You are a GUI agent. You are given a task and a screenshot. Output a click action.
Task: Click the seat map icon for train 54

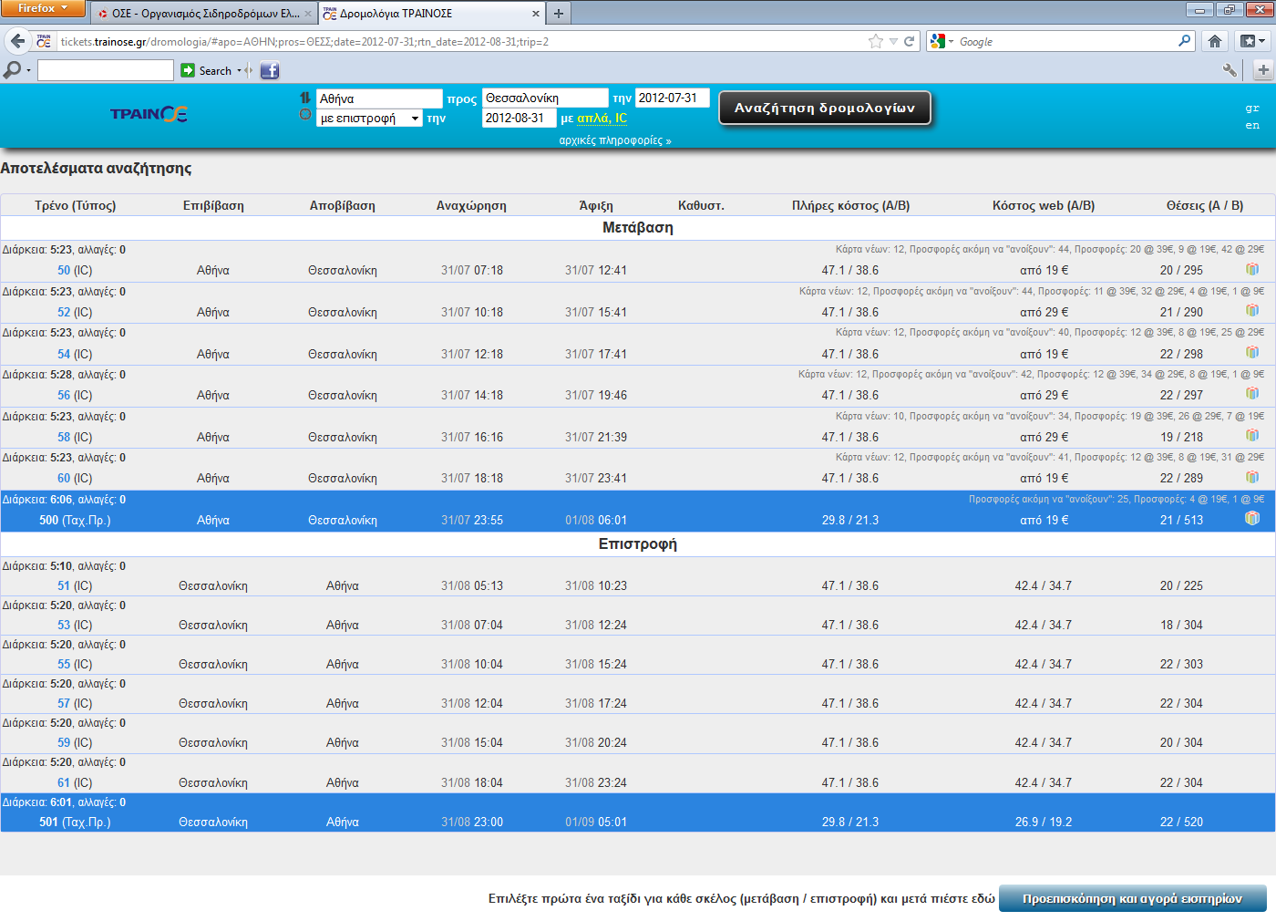coord(1252,352)
